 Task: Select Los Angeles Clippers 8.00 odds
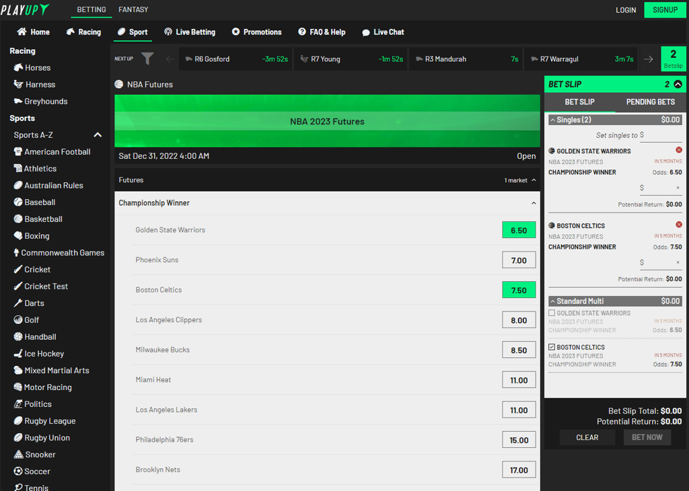(x=519, y=320)
